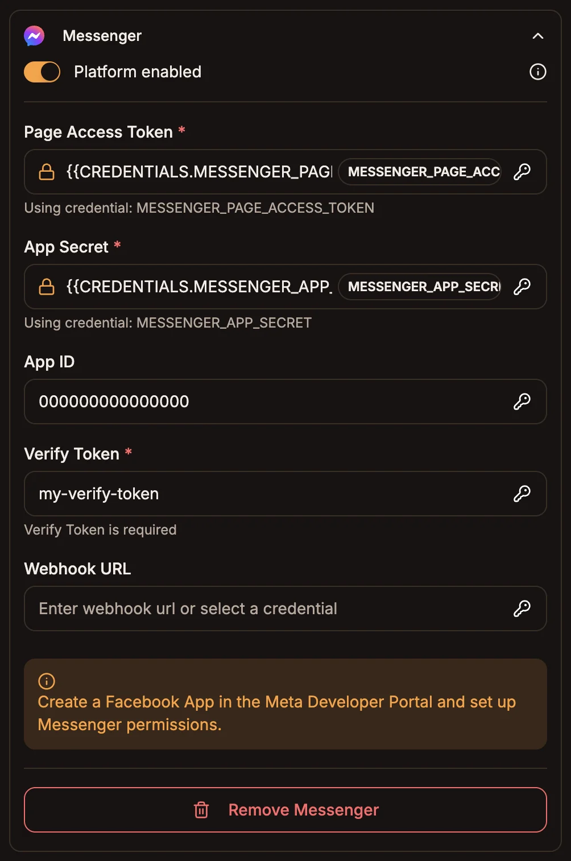The height and width of the screenshot is (861, 571).
Task: Open credential picker for Page Access Token
Action: coord(522,172)
